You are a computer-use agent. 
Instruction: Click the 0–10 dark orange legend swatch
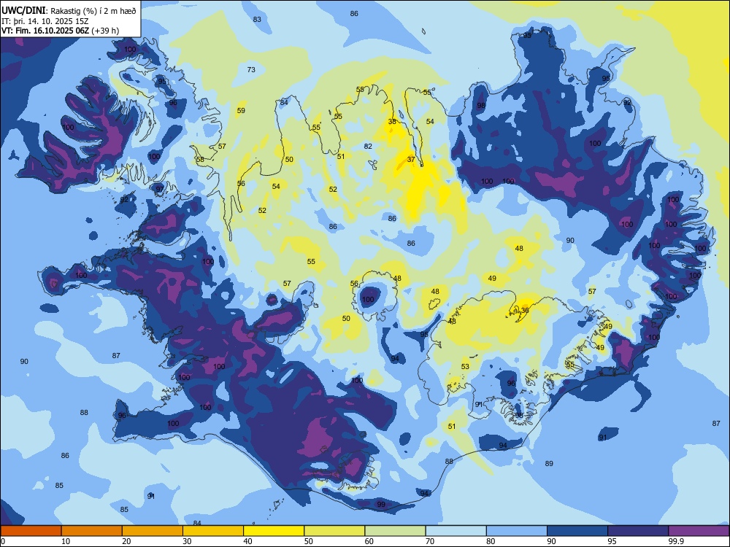[x=31, y=531]
